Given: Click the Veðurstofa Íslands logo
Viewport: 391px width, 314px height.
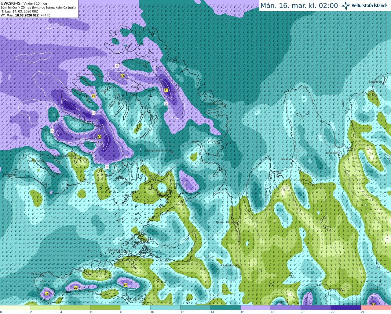Looking at the screenshot, I should [x=365, y=5].
